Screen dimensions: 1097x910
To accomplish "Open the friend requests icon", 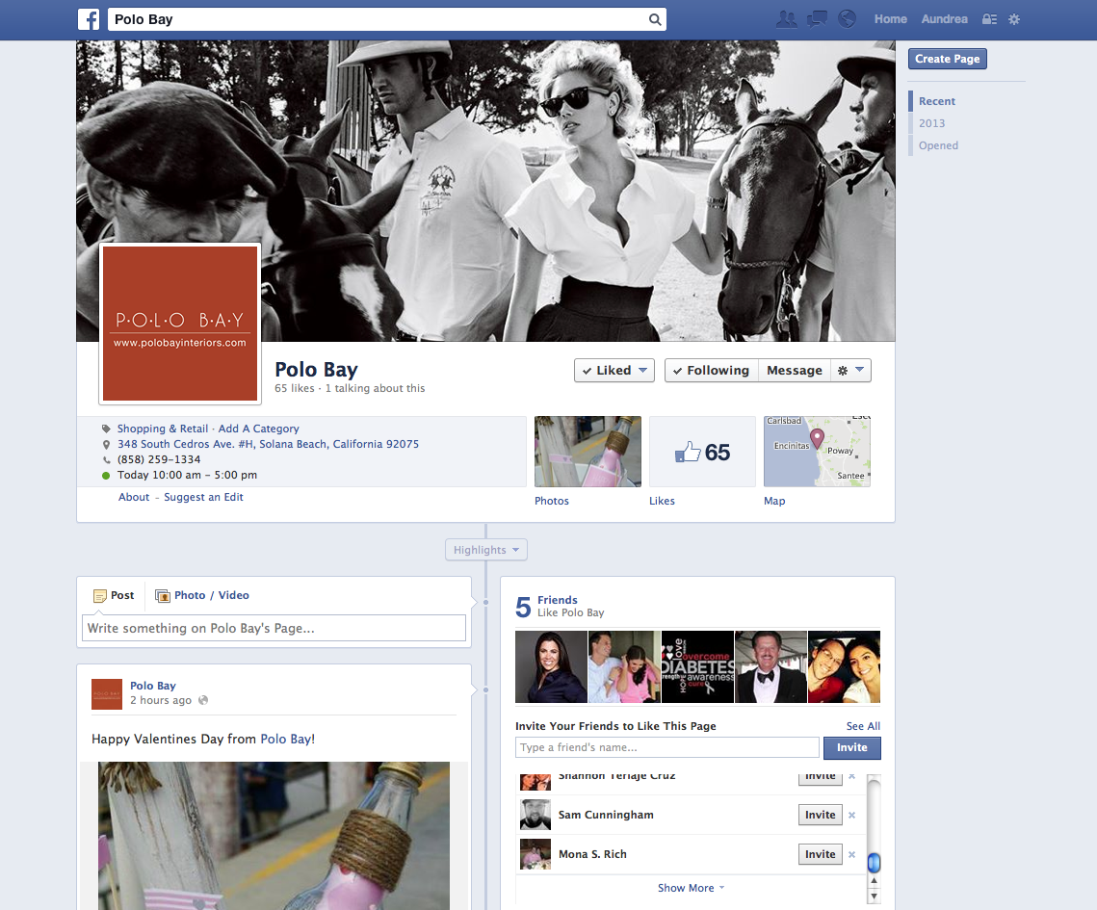I will pyautogui.click(x=786, y=19).
